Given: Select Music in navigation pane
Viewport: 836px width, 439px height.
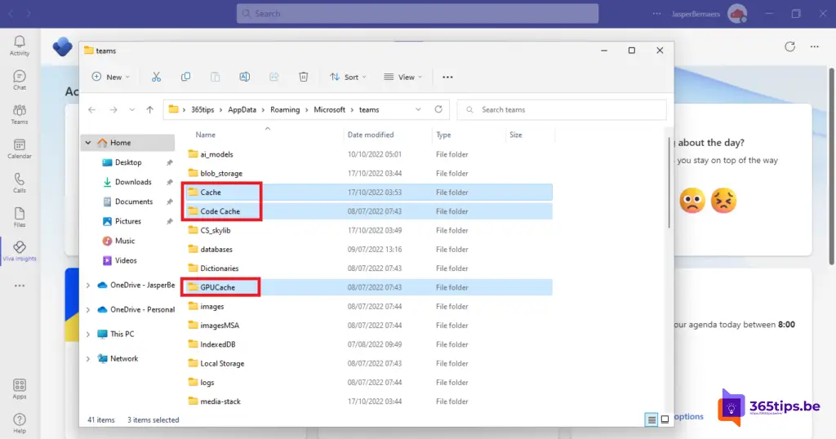Looking at the screenshot, I should (125, 241).
